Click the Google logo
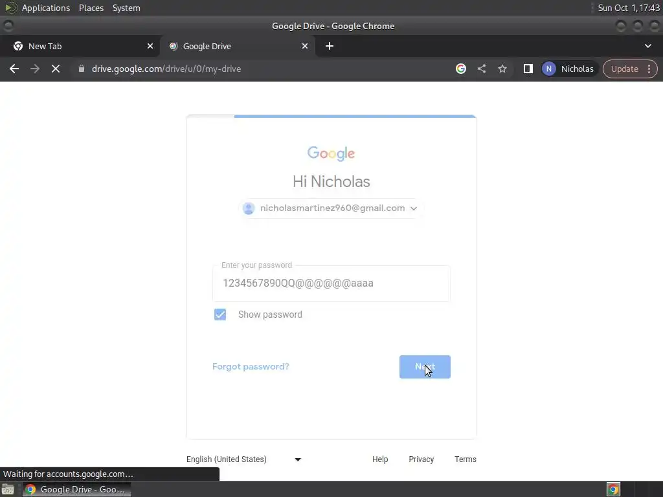This screenshot has height=497, width=663. coord(331,153)
